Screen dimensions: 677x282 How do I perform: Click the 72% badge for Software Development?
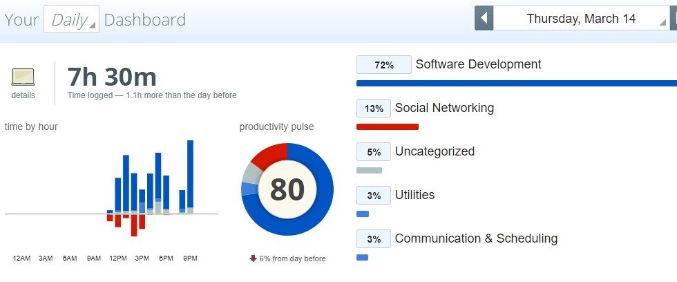pos(383,65)
